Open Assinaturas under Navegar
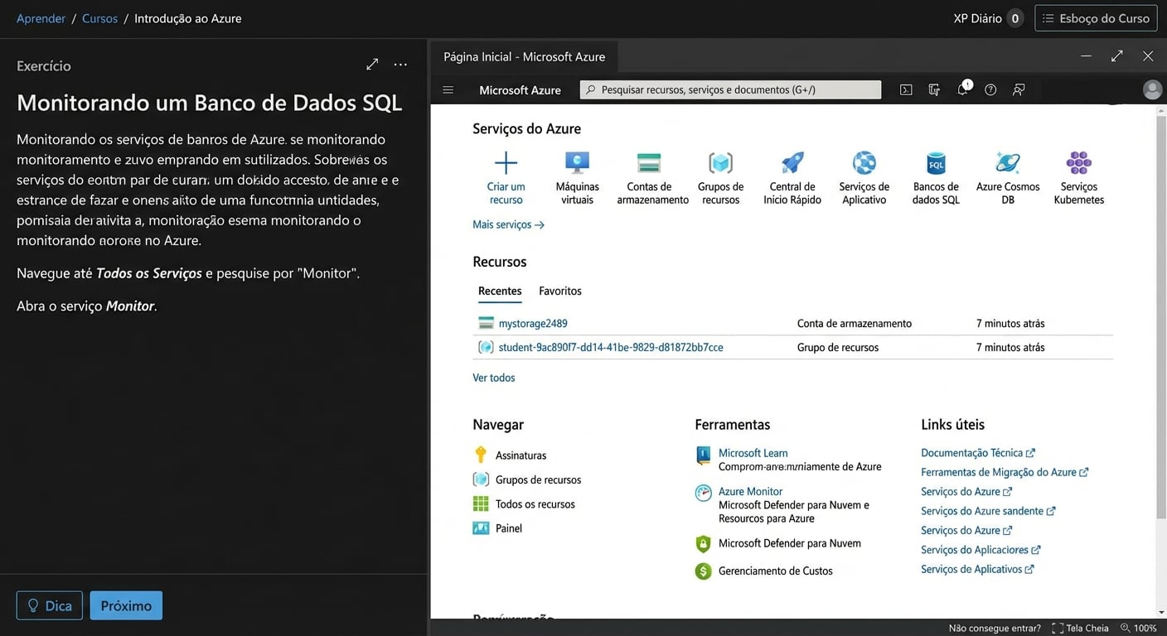Image resolution: width=1167 pixels, height=636 pixels. (x=521, y=455)
